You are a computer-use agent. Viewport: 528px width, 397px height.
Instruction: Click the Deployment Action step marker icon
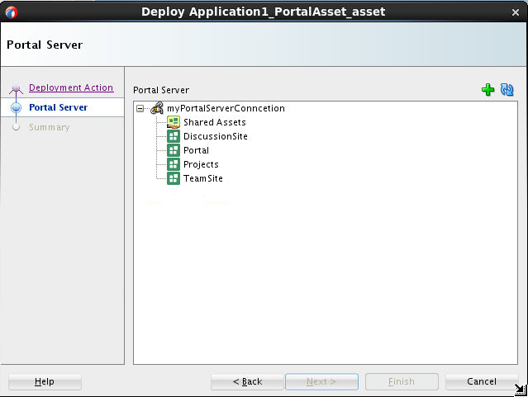(x=16, y=89)
